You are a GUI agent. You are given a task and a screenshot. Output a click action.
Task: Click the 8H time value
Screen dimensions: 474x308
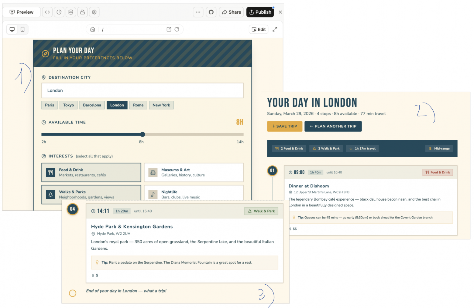pyautogui.click(x=240, y=122)
